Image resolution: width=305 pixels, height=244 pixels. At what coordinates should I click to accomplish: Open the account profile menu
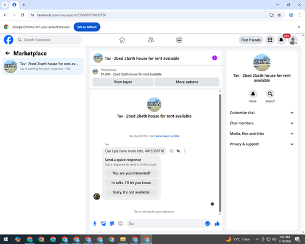pos(293,40)
